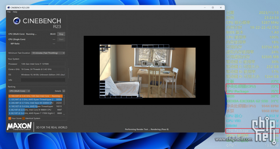The width and height of the screenshot is (280, 149).
Task: Open the CPU (Multi Core) ranking dropdown
Action: pyautogui.click(x=19, y=91)
